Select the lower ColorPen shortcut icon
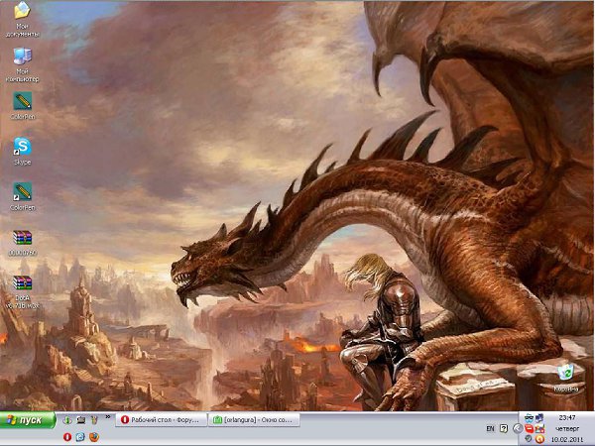Viewport: 595px width, 446px height. point(21,191)
